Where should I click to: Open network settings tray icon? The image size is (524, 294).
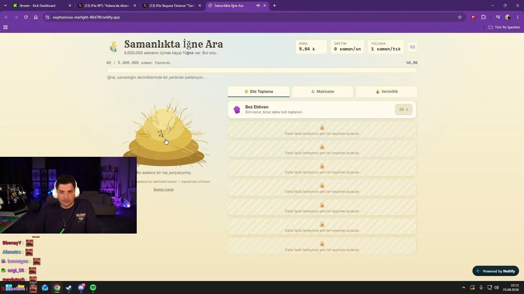(490, 288)
